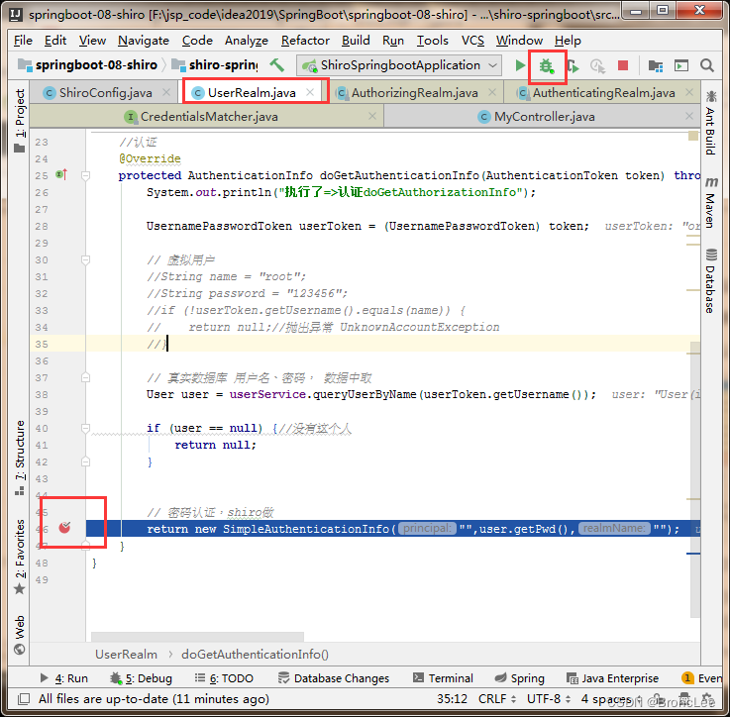Screen dimensions: 730x717
Task: Open the Refactor menu
Action: tap(305, 41)
